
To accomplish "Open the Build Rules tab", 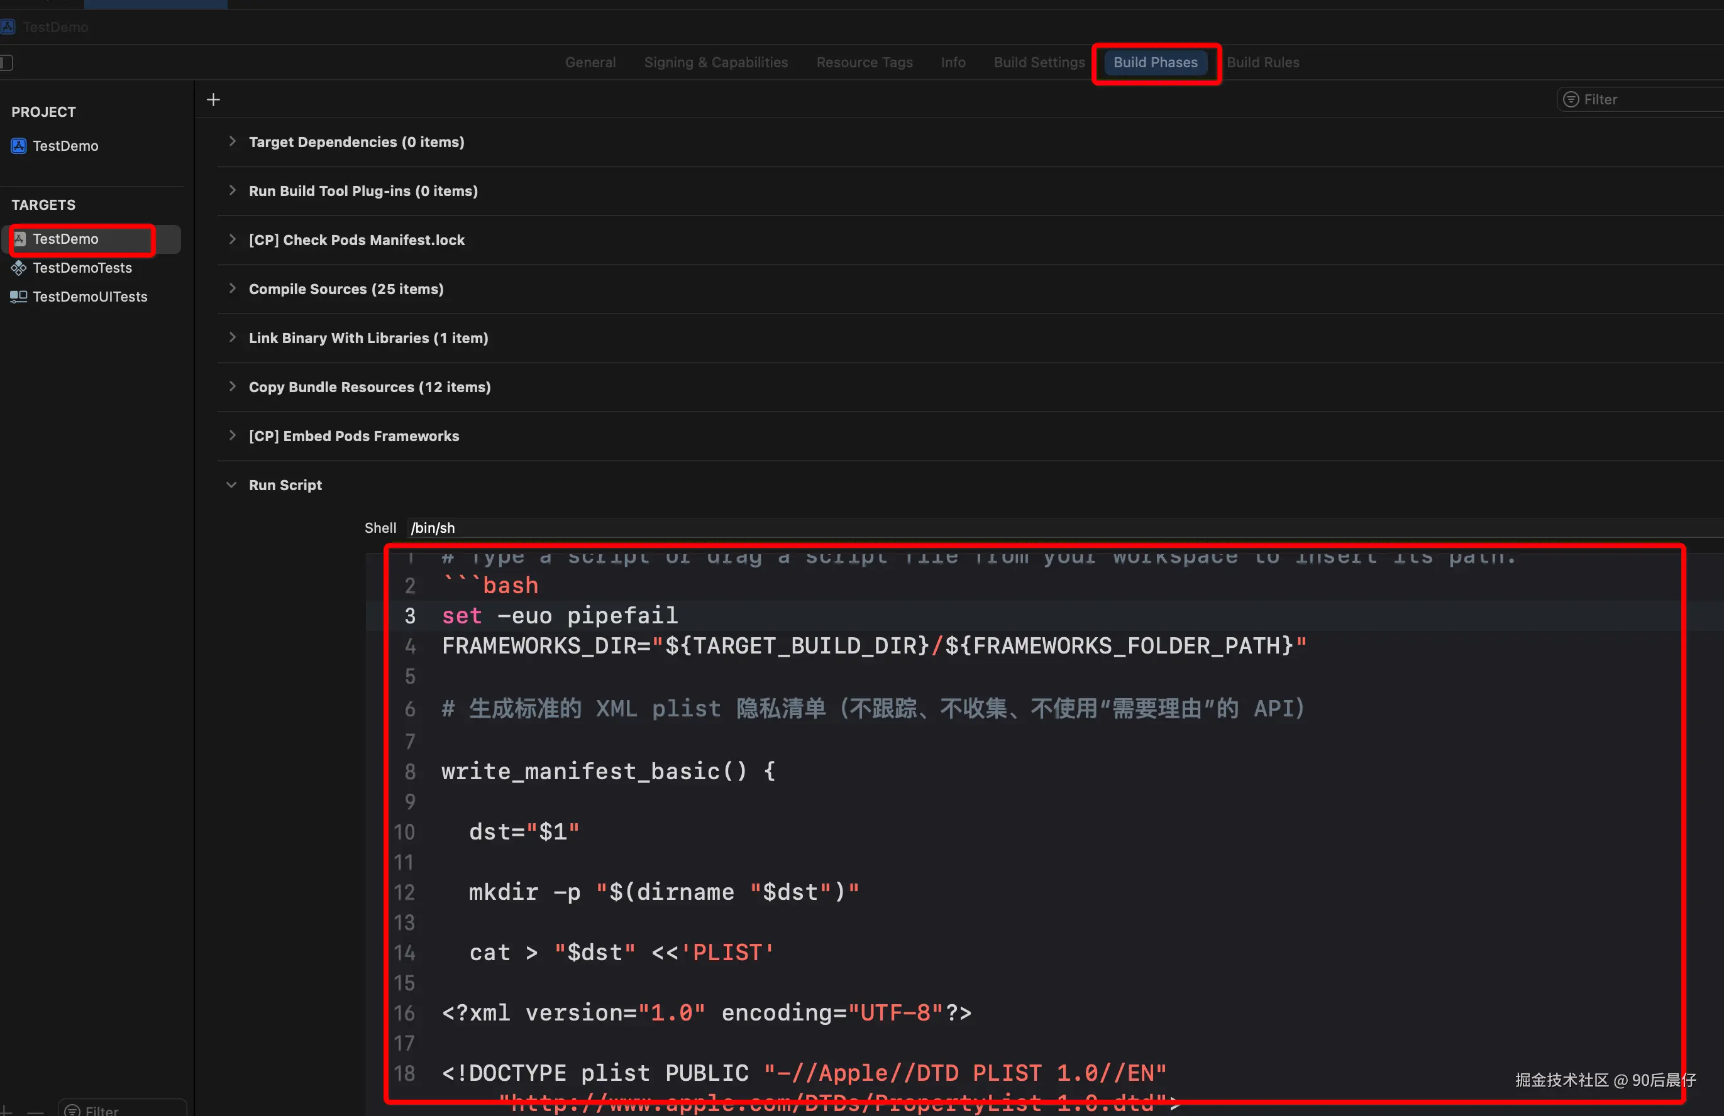I will tap(1262, 62).
